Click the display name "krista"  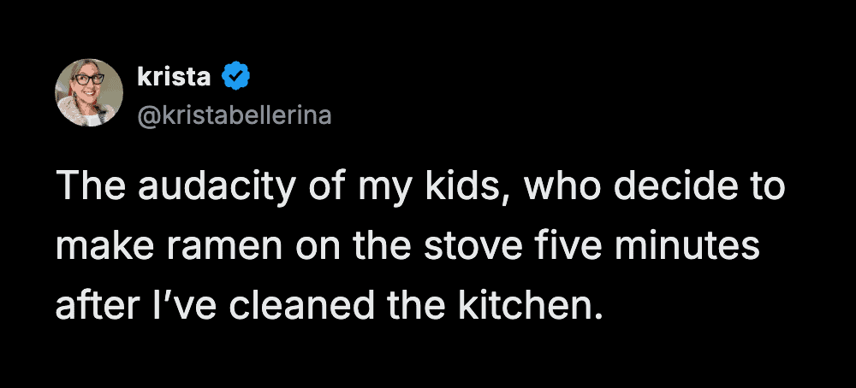[x=174, y=78]
